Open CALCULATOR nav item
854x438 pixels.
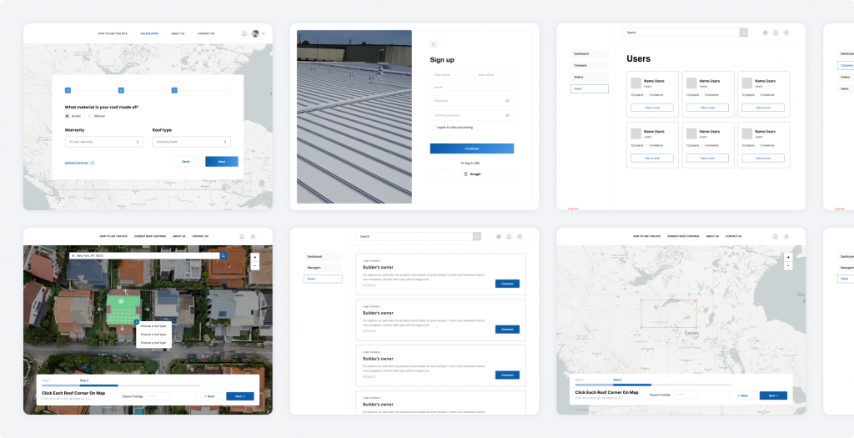[149, 33]
